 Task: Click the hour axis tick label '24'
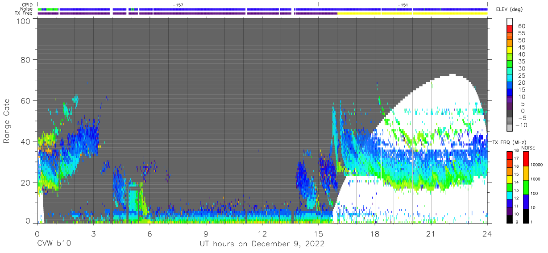coord(487,233)
